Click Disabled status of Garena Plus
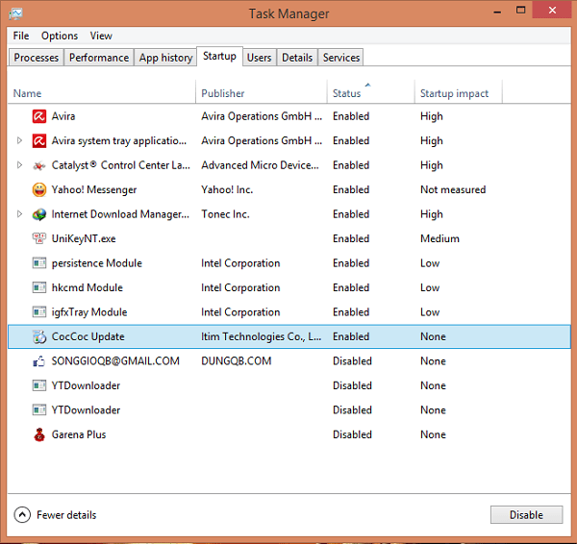Screen dimensions: 577x544 [x=352, y=434]
